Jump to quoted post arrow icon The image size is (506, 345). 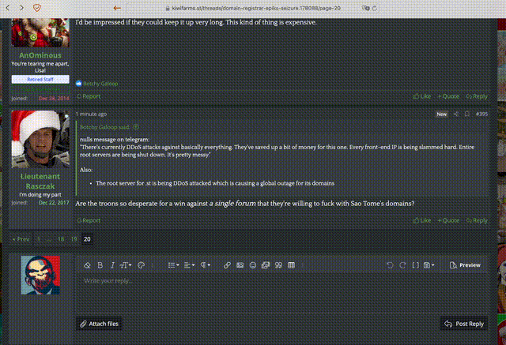click(x=136, y=127)
